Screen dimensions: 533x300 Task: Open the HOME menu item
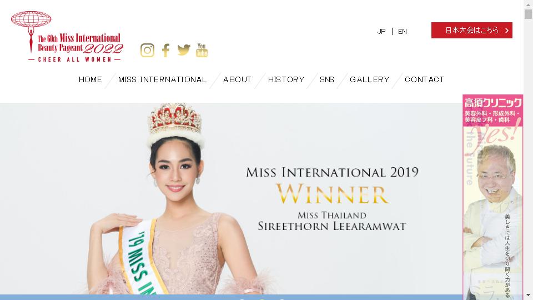(90, 79)
